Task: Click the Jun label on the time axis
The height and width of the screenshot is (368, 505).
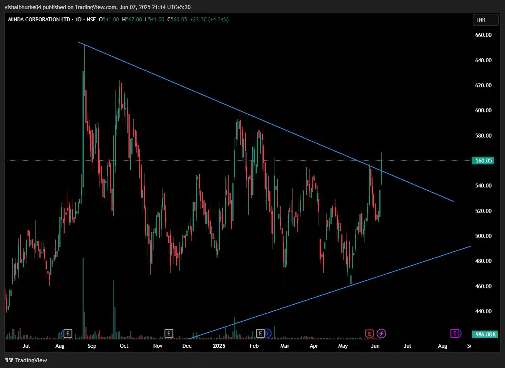Action: [375, 346]
